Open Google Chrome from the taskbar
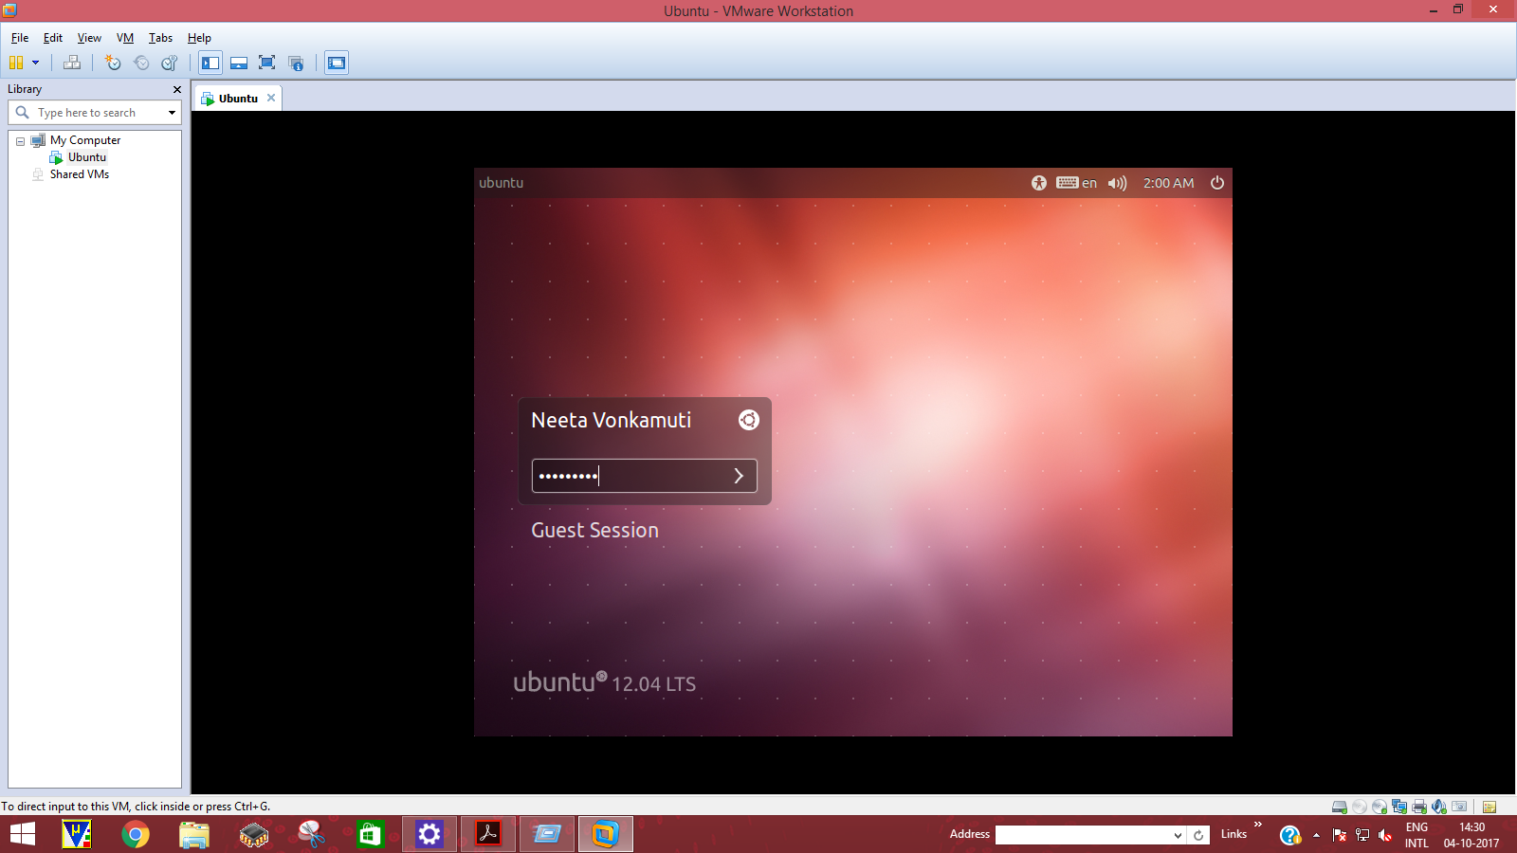Viewport: 1517px width, 853px height. (x=136, y=834)
